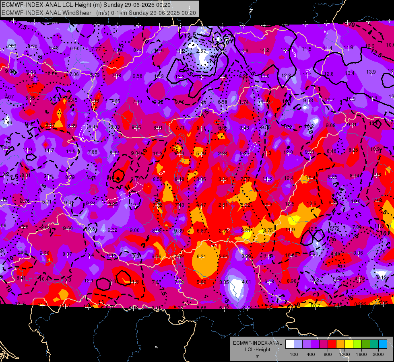Image resolution: width=394 pixels, height=362 pixels.
Task: Click the legend tick label 1200
Action: [344, 354]
